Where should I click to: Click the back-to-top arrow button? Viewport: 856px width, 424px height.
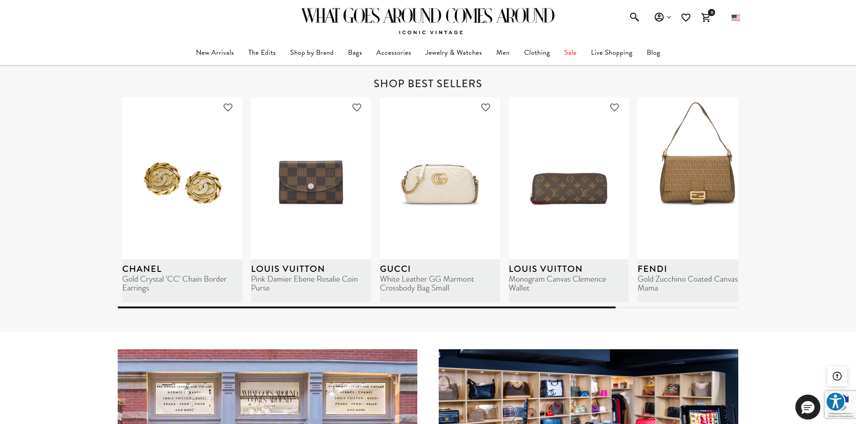pos(837,376)
